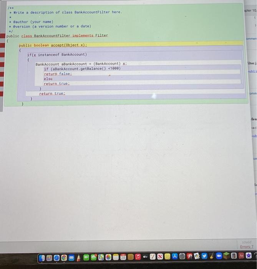
Task: Open Calendar showing 28 in dock
Action: [x=123, y=257]
